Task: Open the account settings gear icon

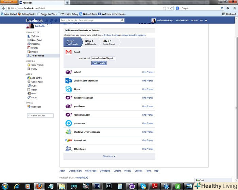Action: point(206,20)
